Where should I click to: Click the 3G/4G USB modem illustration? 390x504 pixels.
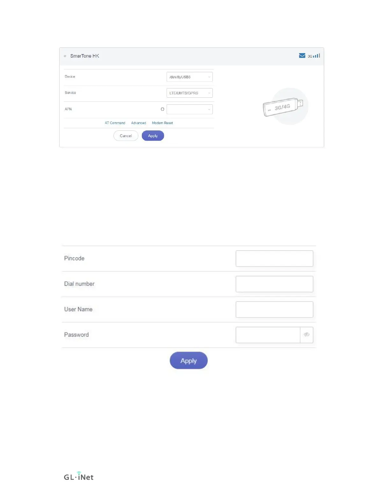tap(283, 107)
